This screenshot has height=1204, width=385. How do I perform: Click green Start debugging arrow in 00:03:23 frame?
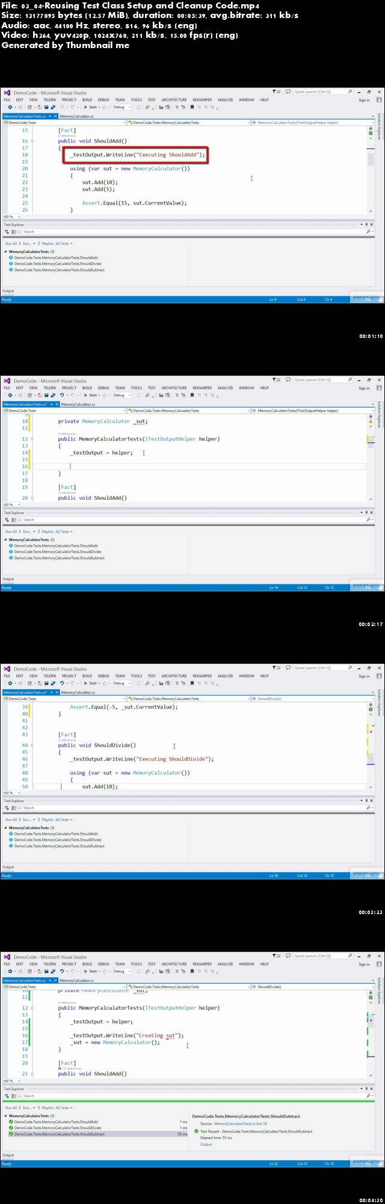[x=86, y=683]
